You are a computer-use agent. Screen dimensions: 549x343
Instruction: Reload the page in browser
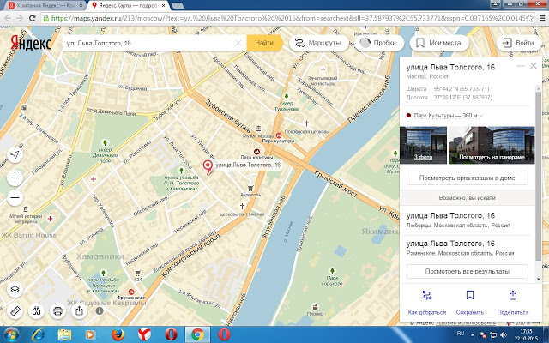coord(33,18)
